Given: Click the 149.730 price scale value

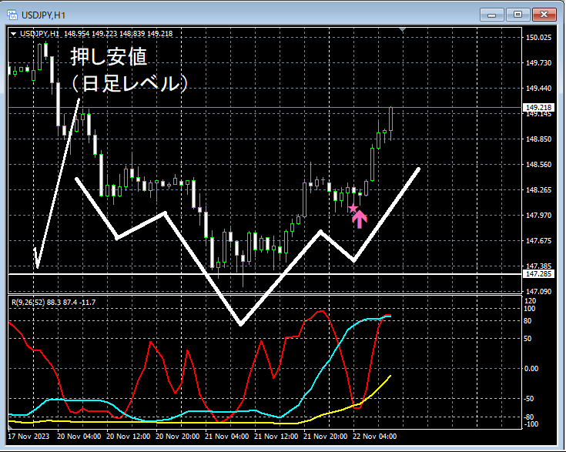Looking at the screenshot, I should coord(538,63).
